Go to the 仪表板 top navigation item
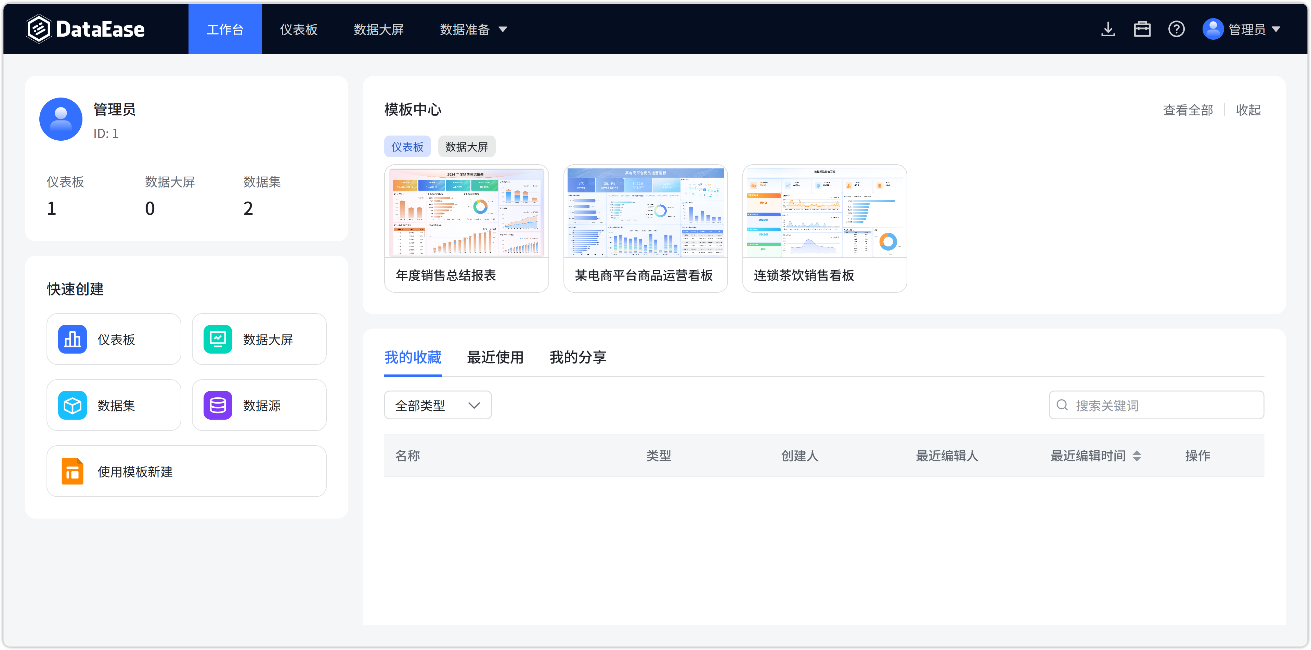Image resolution: width=1311 pixels, height=650 pixels. pyautogui.click(x=299, y=29)
